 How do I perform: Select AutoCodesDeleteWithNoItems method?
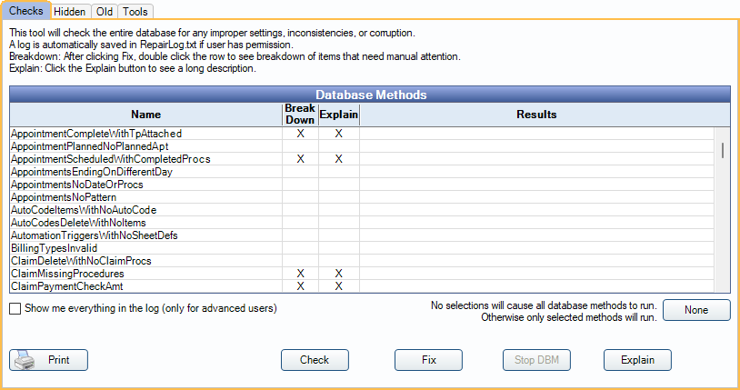pyautogui.click(x=78, y=223)
